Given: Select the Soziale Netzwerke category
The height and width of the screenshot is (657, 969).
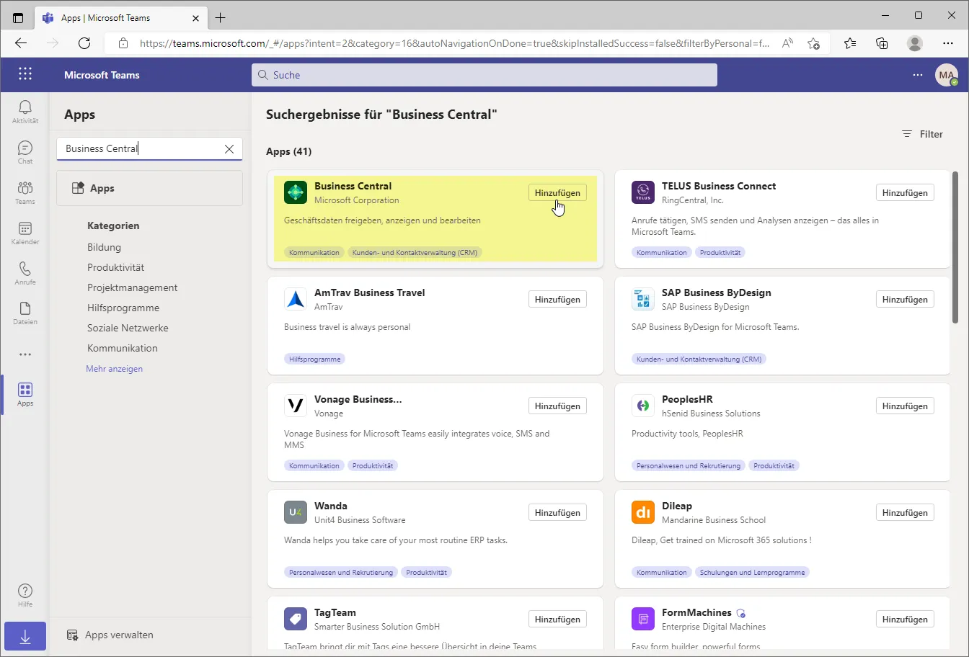Looking at the screenshot, I should (128, 328).
